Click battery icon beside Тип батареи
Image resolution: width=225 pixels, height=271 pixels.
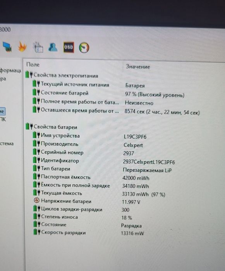[36, 168]
